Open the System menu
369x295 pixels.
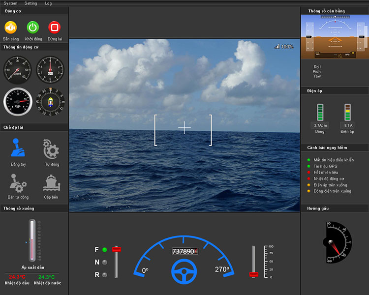coord(10,3)
